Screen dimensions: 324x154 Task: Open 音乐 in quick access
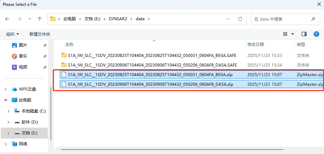[x=23, y=56]
